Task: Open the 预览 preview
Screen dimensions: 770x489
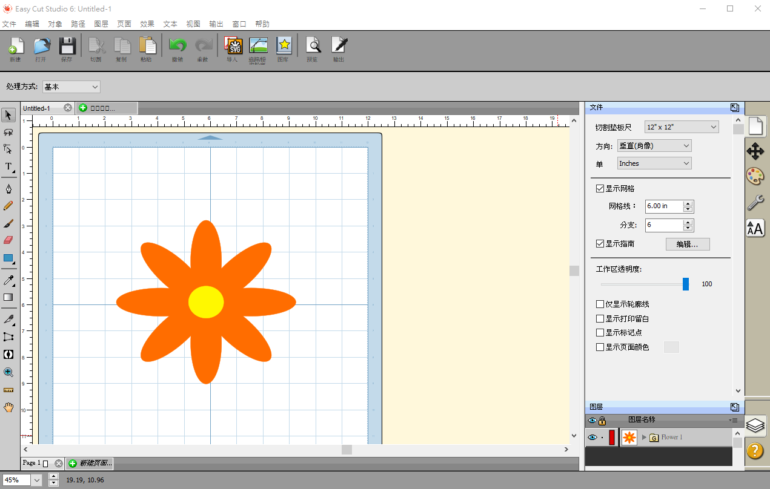Action: 313,48
